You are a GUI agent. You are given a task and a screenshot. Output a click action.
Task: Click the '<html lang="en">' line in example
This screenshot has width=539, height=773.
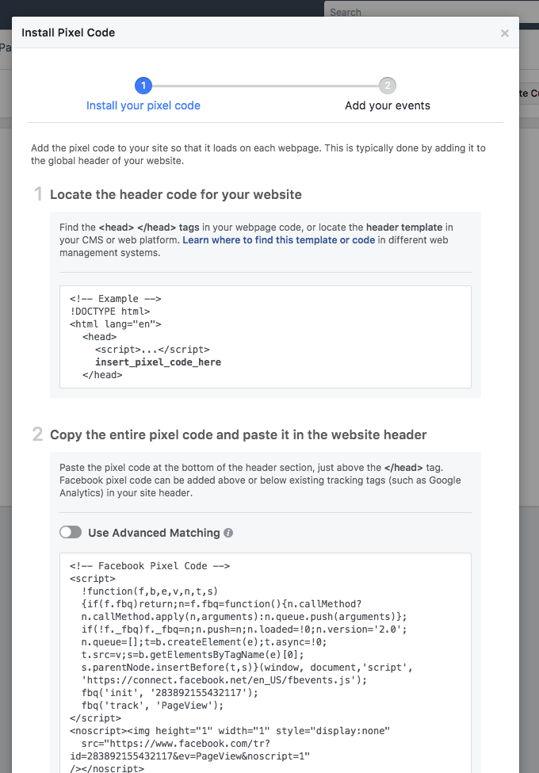tap(116, 324)
